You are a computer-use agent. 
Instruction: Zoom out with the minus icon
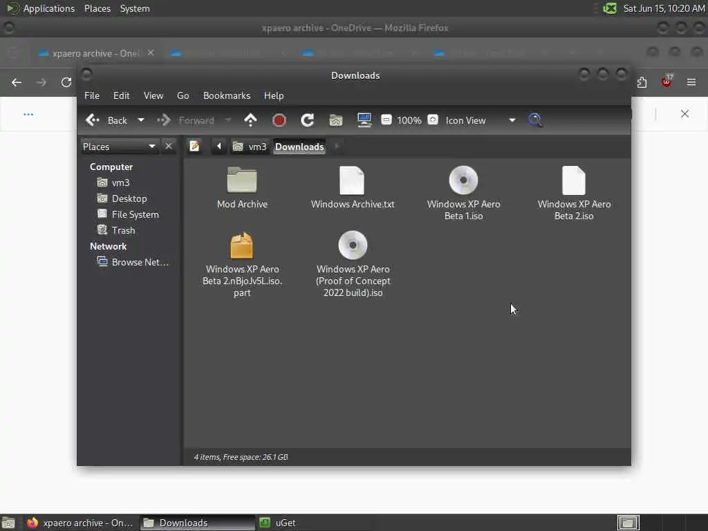[386, 120]
